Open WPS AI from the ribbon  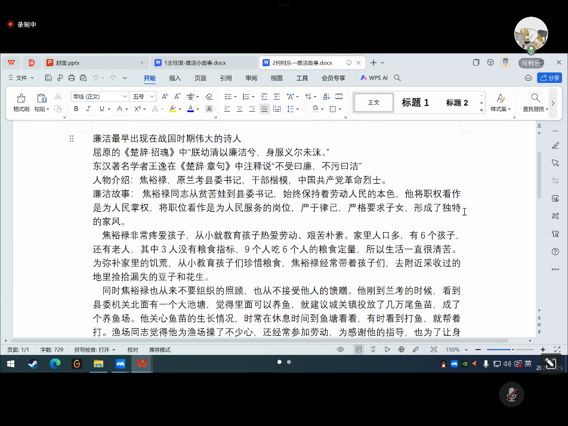[x=373, y=78]
